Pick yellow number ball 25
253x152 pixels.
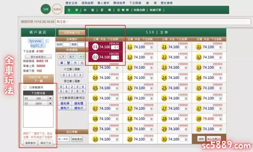(x=164, y=88)
